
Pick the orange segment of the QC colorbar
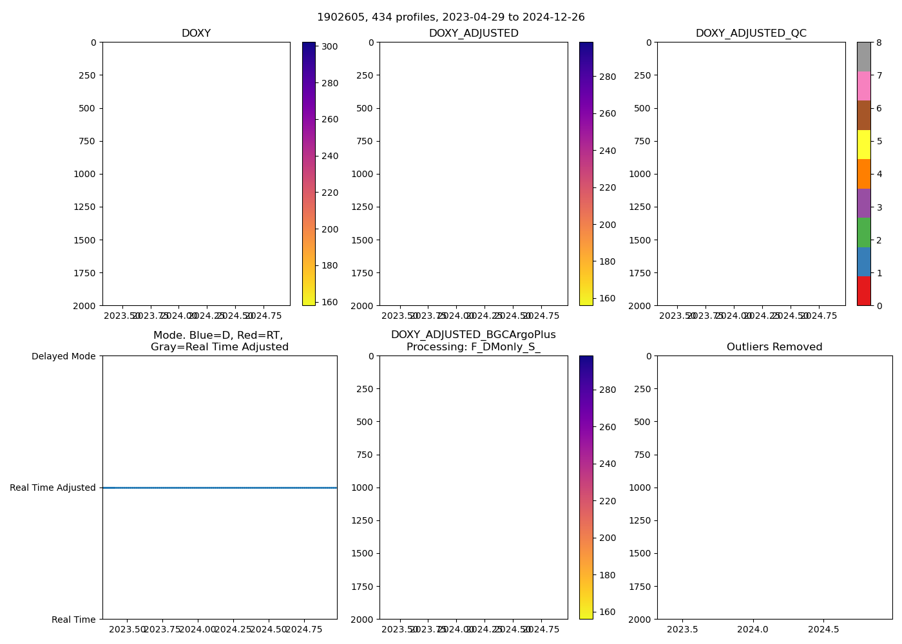click(863, 174)
